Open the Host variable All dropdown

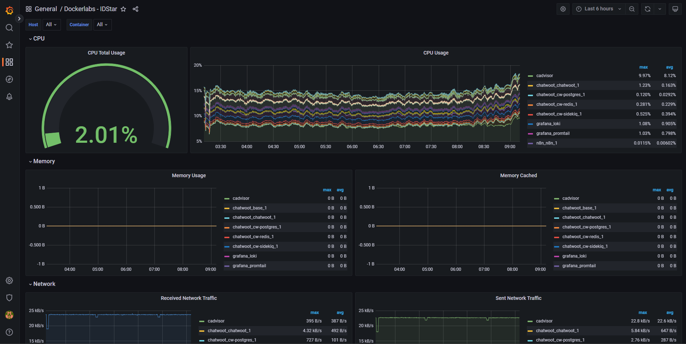coord(52,24)
